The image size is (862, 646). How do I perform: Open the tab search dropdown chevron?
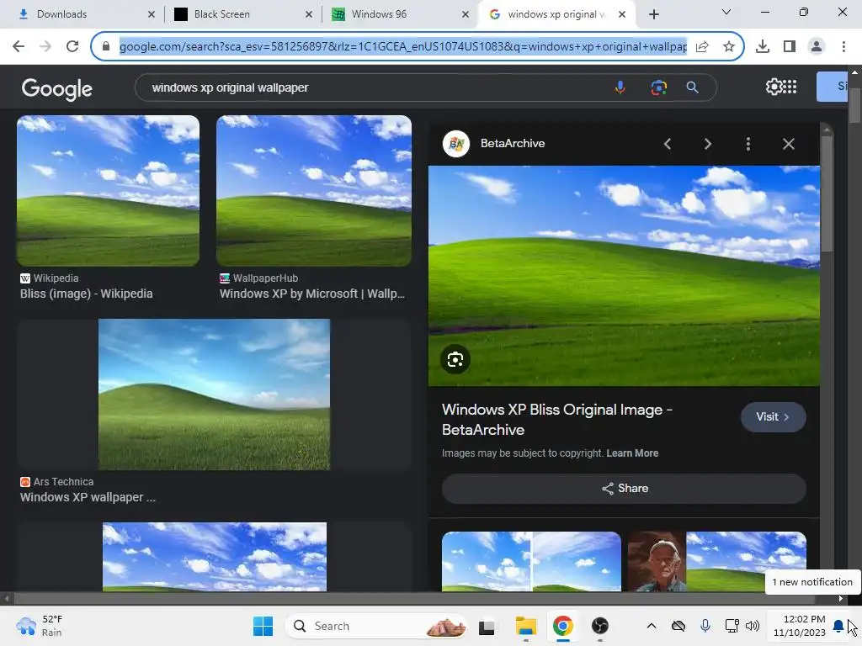(726, 12)
